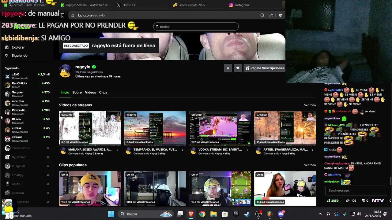Open the Windows Start menu
The image size is (392, 220).
(x=111, y=214)
